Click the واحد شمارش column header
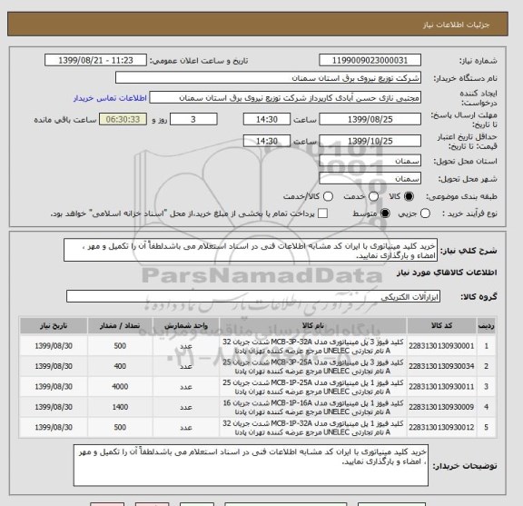 [186, 326]
